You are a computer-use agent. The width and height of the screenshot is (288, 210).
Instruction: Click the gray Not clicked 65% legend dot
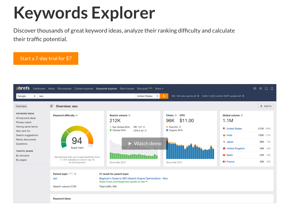tap(111, 127)
